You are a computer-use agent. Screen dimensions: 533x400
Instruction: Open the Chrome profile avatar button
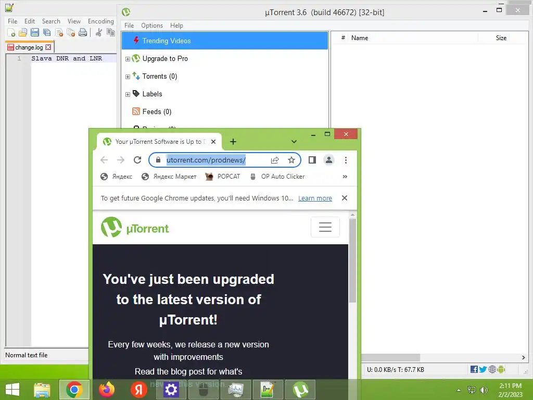[329, 160]
